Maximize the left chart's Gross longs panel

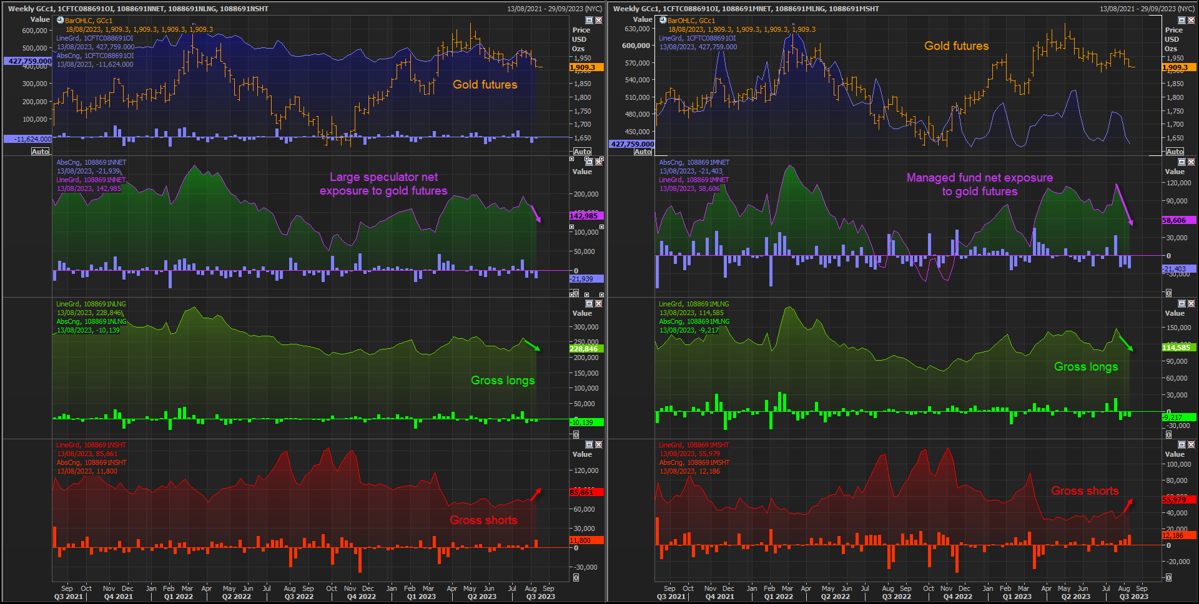click(x=589, y=303)
